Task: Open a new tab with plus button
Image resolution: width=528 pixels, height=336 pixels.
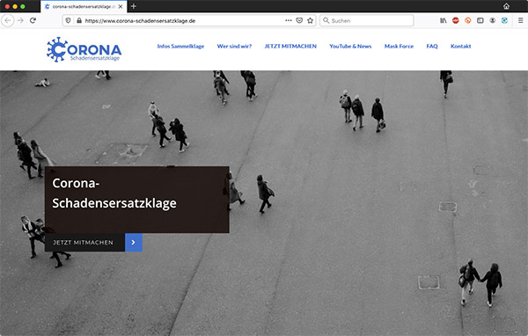Action: (x=134, y=6)
